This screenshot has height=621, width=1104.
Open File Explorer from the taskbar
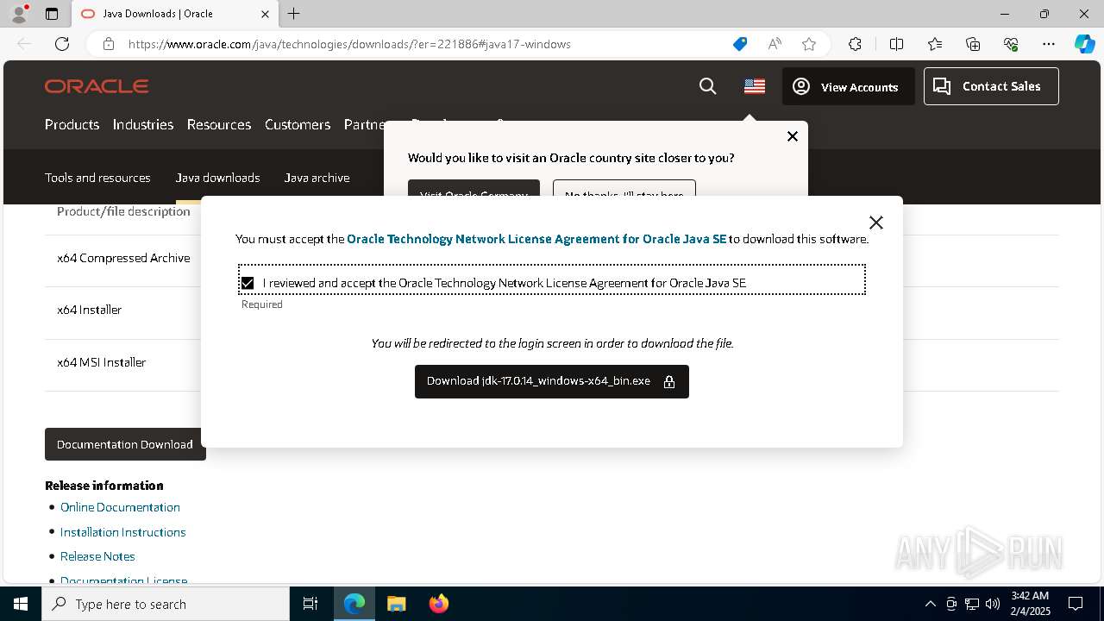(396, 604)
